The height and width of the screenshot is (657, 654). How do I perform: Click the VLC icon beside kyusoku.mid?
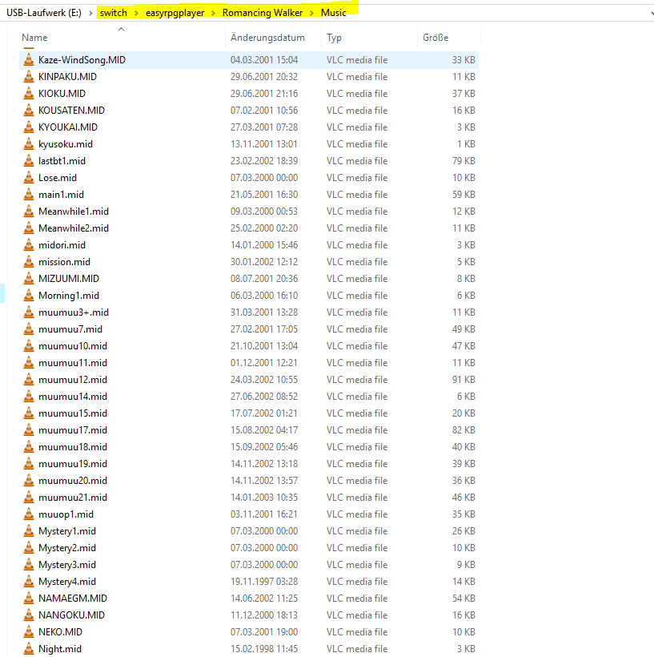tap(29, 143)
